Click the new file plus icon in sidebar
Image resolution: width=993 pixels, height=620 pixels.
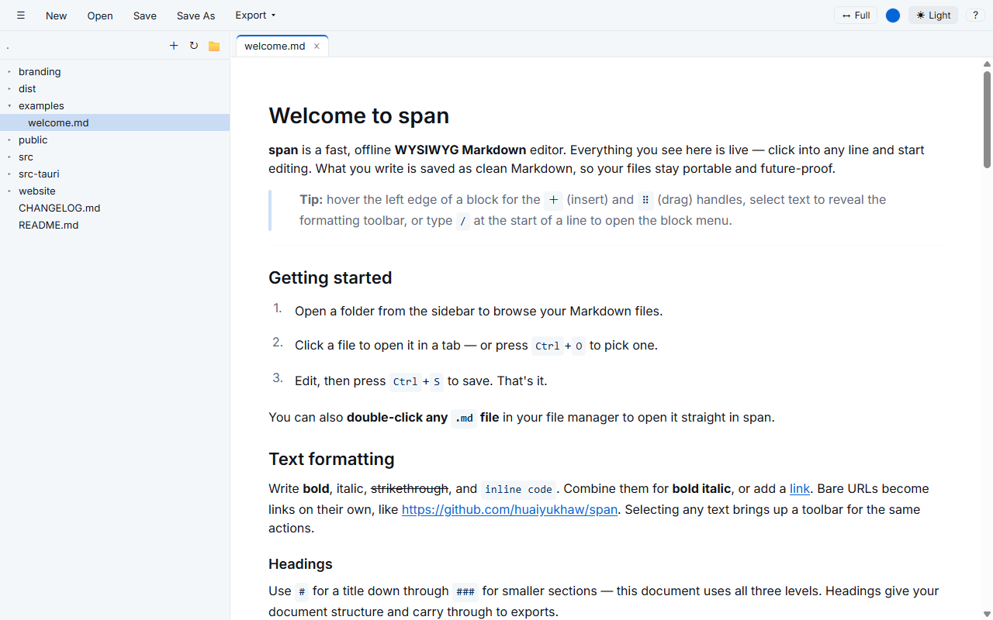[x=174, y=46]
